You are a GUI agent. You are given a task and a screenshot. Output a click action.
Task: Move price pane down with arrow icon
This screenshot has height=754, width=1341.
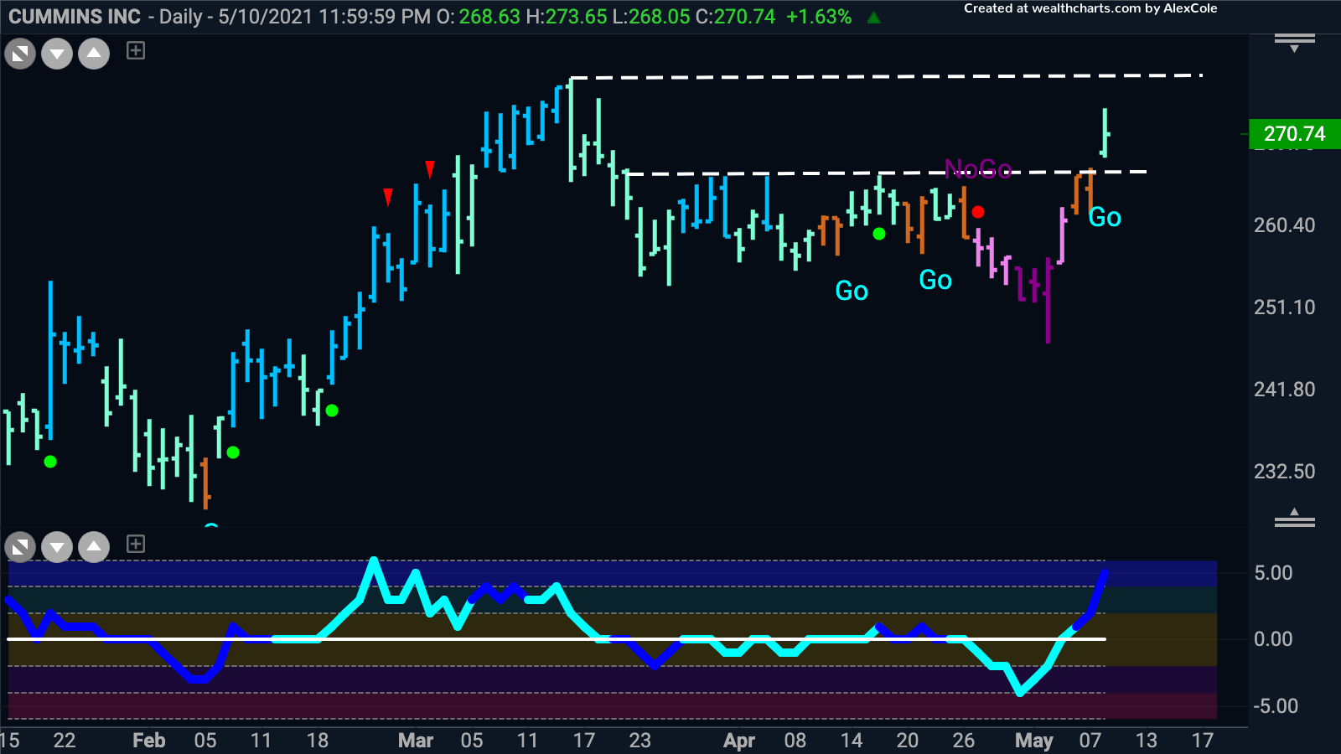pyautogui.click(x=57, y=55)
